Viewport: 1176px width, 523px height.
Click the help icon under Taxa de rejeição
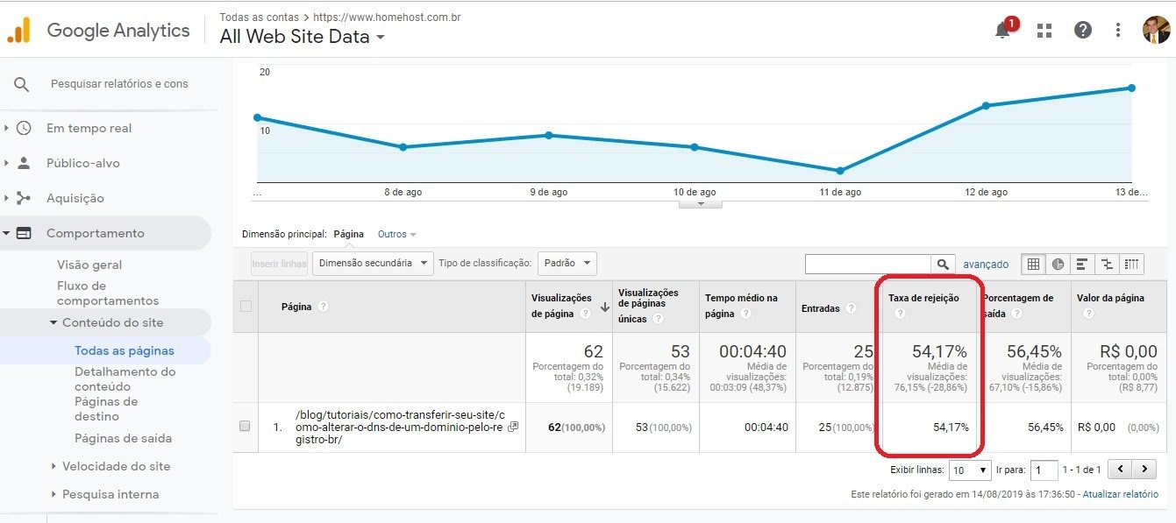click(899, 314)
